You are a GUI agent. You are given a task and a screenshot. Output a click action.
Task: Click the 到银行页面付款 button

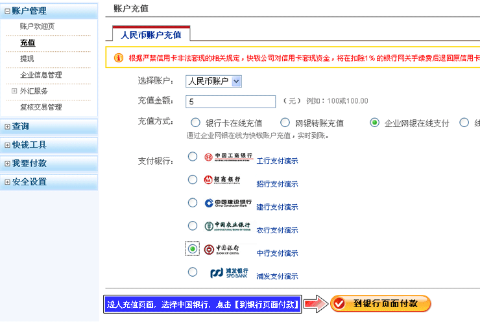click(x=381, y=303)
